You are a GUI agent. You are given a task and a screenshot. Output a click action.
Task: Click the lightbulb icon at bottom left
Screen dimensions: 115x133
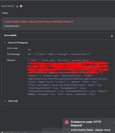[2, 132]
